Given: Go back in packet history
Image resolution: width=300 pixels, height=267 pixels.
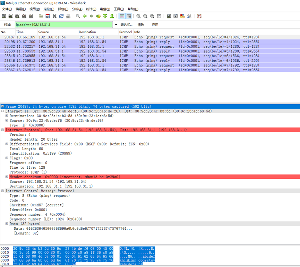Looking at the screenshot, I should pyautogui.click(x=85, y=16).
